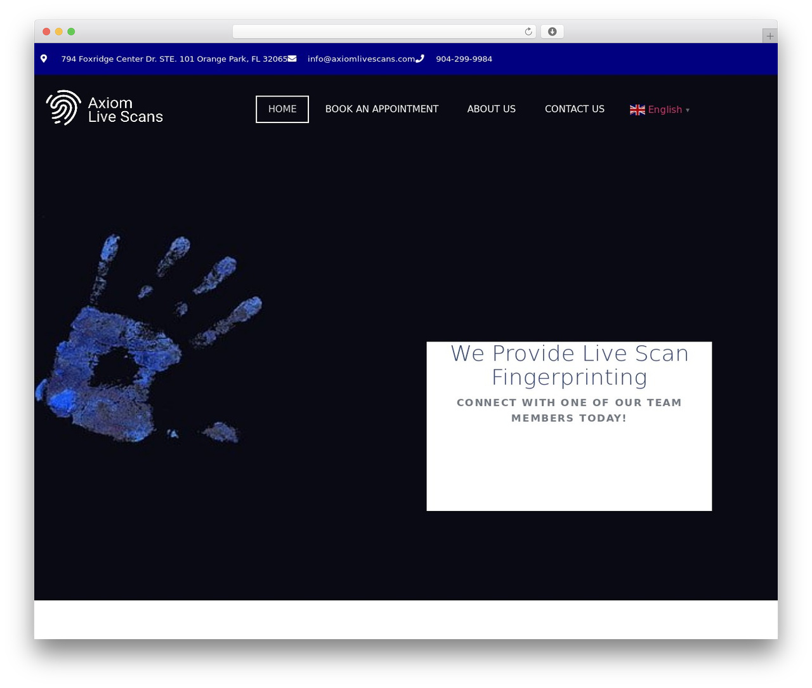This screenshot has height=688, width=812.
Task: Open a new tab with the plus button
Action: point(769,36)
